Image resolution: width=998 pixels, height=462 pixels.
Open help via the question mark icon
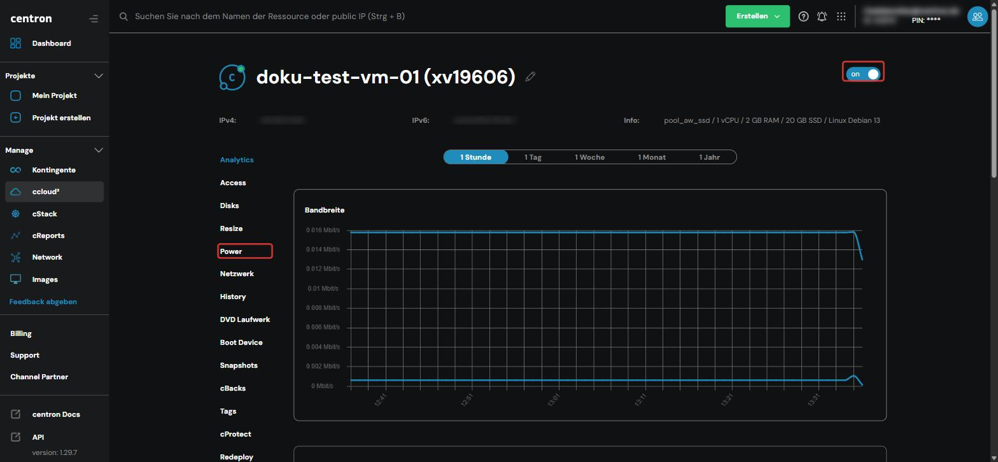(x=803, y=17)
